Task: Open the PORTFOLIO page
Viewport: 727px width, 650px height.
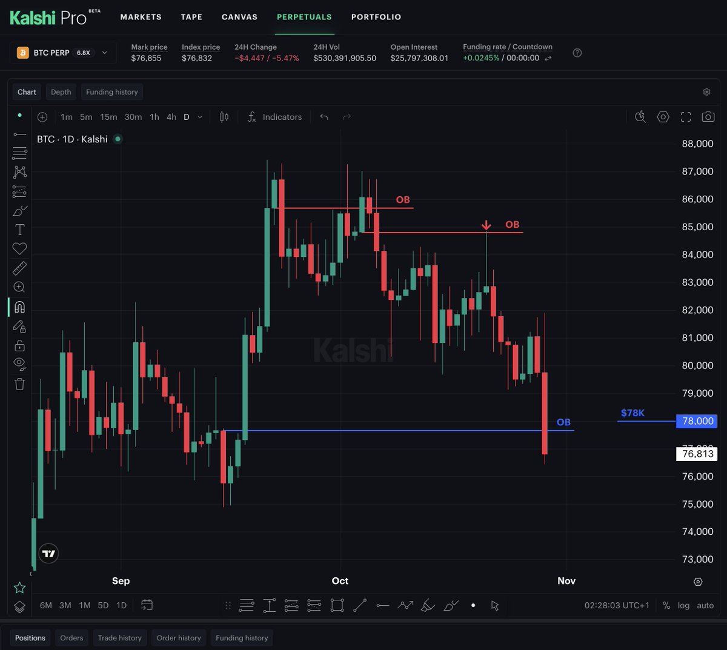Action: point(376,17)
